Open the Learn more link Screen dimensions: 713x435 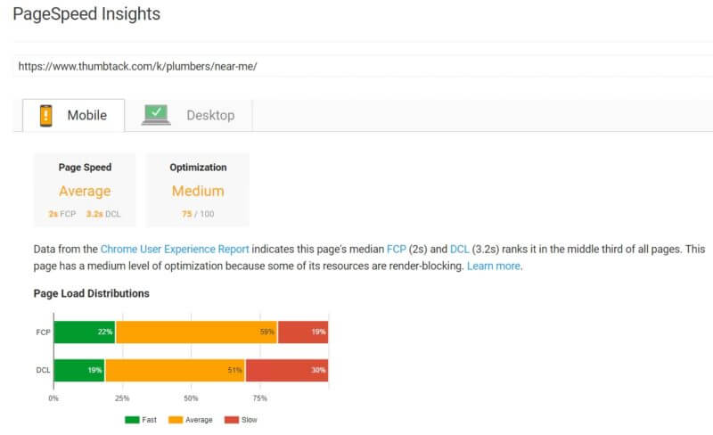494,267
